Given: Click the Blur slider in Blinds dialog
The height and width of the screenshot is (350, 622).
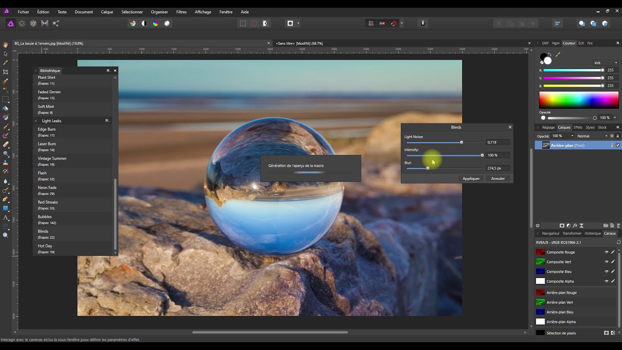Looking at the screenshot, I should [444, 168].
